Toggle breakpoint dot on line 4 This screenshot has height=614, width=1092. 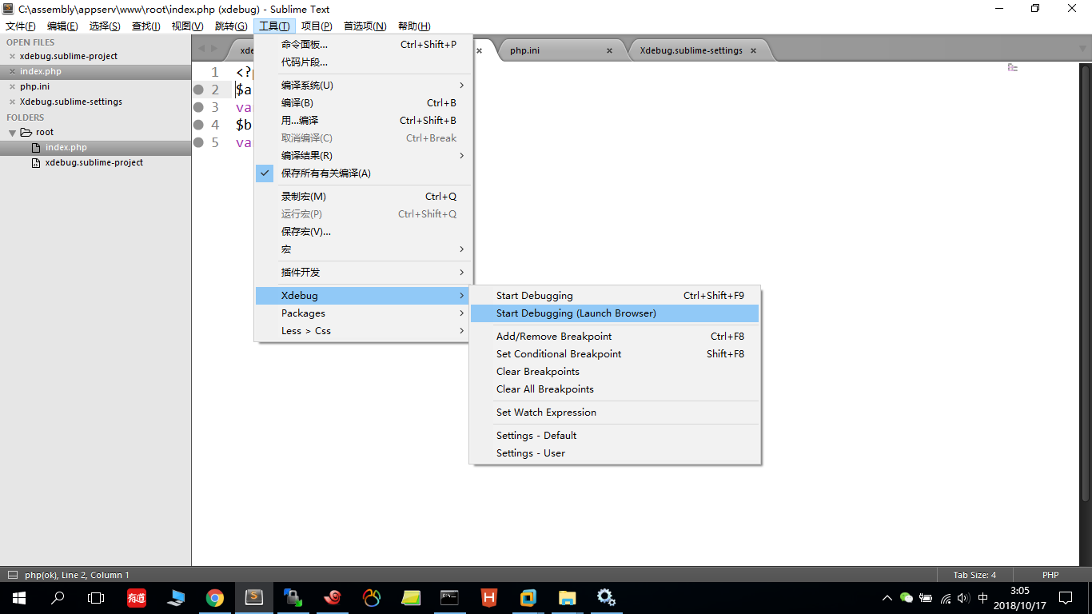[198, 125]
